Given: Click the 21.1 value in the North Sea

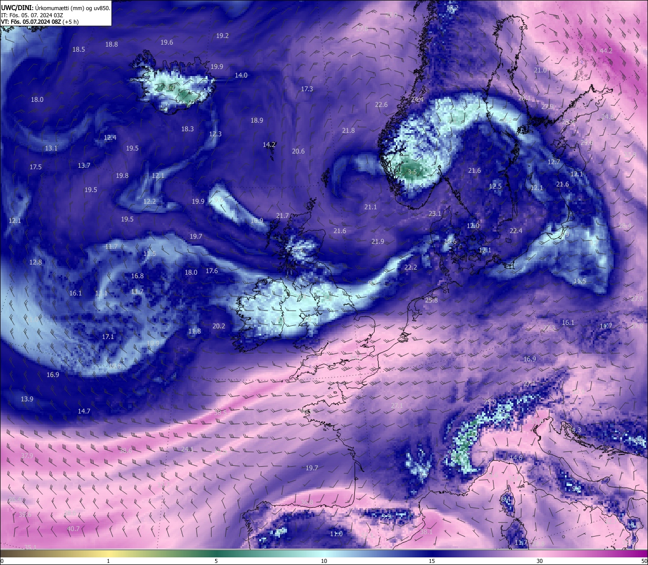Looking at the screenshot, I should 371,207.
